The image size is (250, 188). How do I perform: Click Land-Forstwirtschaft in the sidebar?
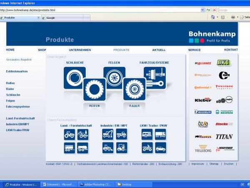click(x=20, y=118)
